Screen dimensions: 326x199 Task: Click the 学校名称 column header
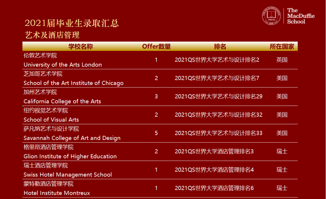coord(80,46)
